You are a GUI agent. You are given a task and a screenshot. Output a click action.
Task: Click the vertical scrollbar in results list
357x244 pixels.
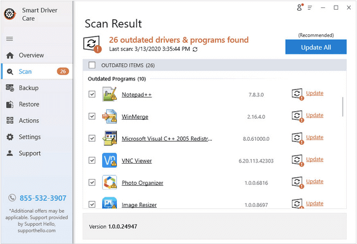coord(343,106)
